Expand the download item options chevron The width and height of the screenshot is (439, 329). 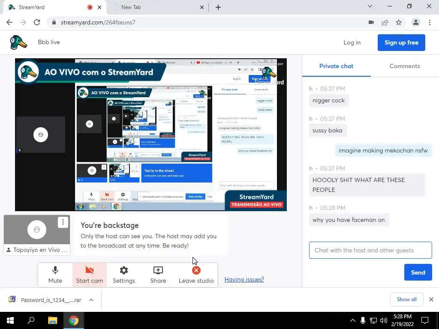91,300
